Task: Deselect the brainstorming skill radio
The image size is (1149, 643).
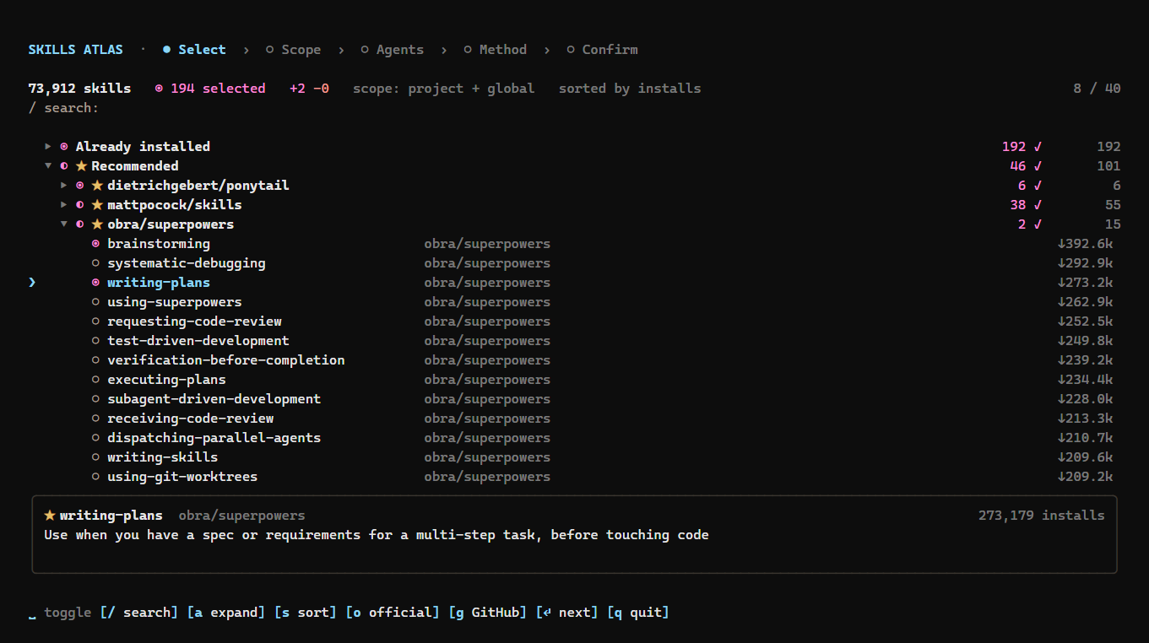Action: click(x=95, y=244)
